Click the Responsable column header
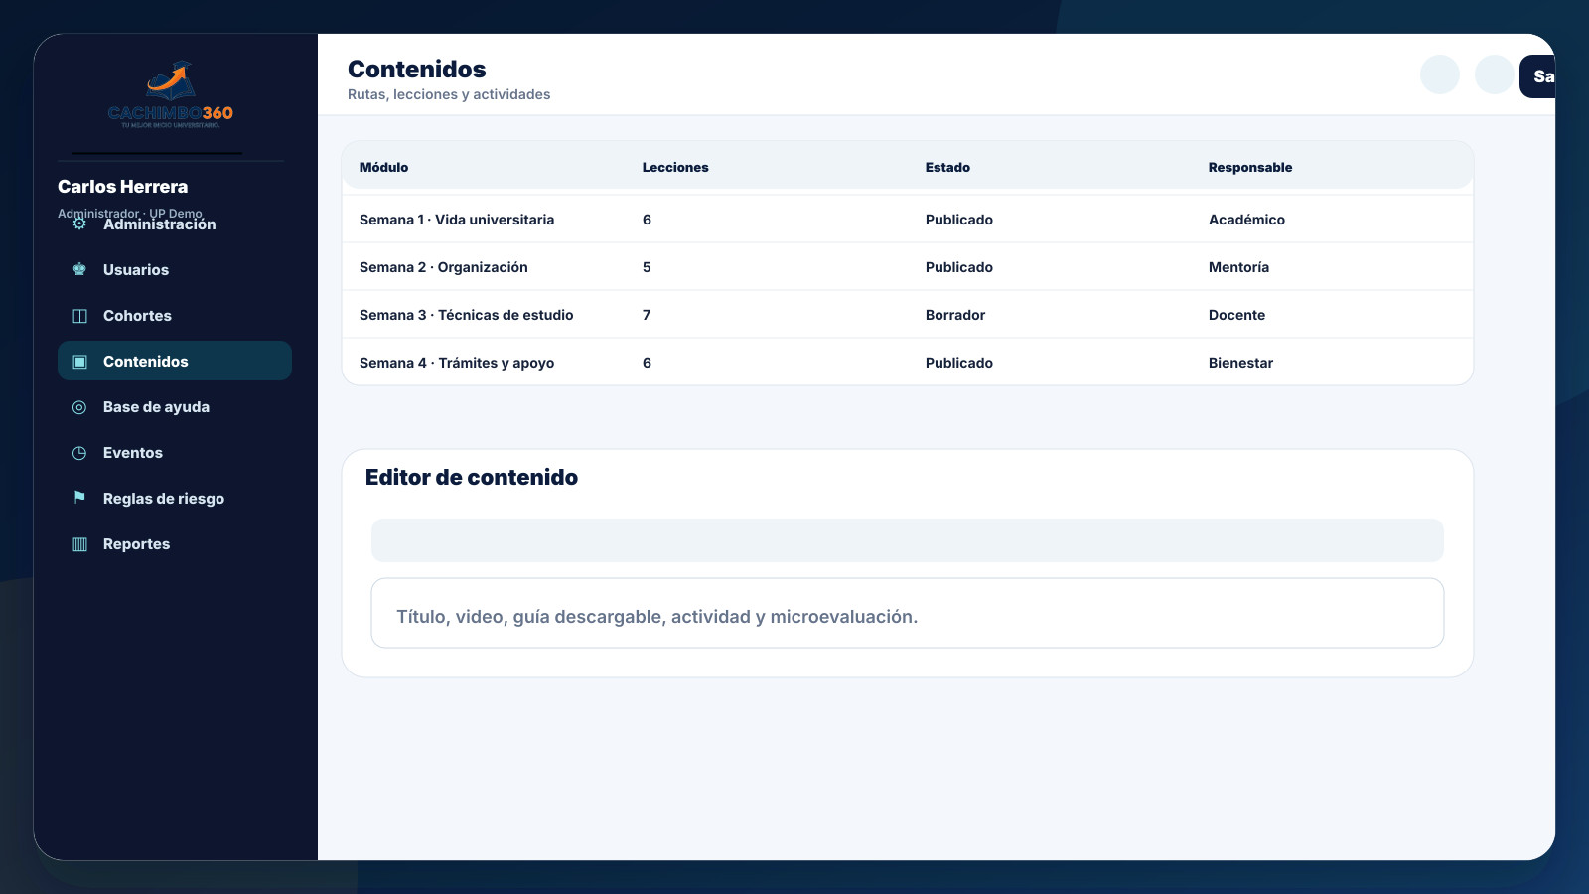The width and height of the screenshot is (1589, 894). [x=1250, y=167]
